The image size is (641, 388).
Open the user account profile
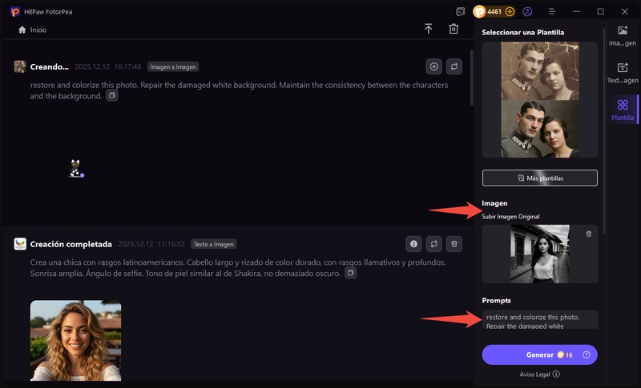point(527,12)
